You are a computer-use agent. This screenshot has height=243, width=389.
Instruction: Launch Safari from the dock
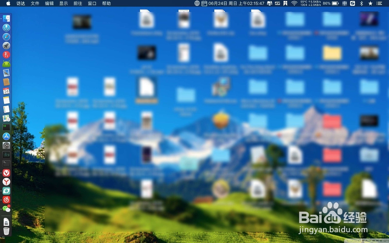point(6,37)
